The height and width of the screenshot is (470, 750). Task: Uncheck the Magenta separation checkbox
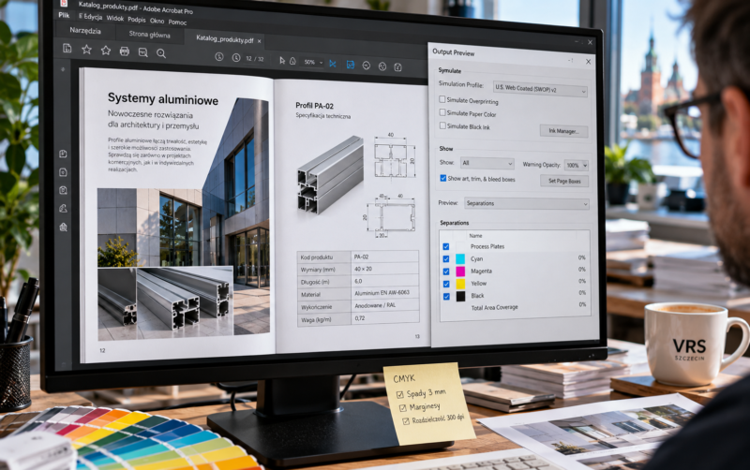pyautogui.click(x=446, y=272)
